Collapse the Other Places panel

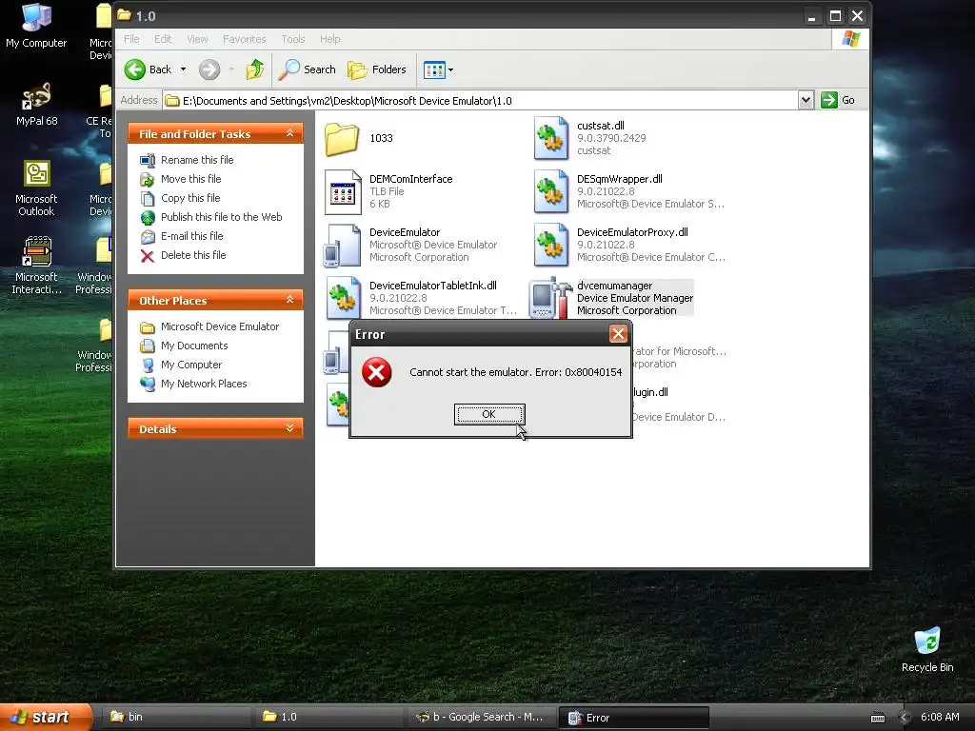289,300
